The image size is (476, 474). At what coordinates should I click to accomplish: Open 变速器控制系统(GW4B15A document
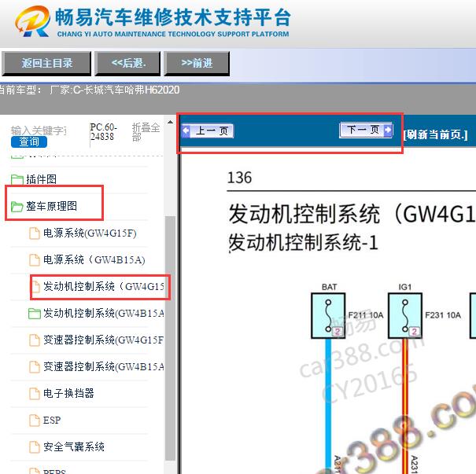[104, 366]
